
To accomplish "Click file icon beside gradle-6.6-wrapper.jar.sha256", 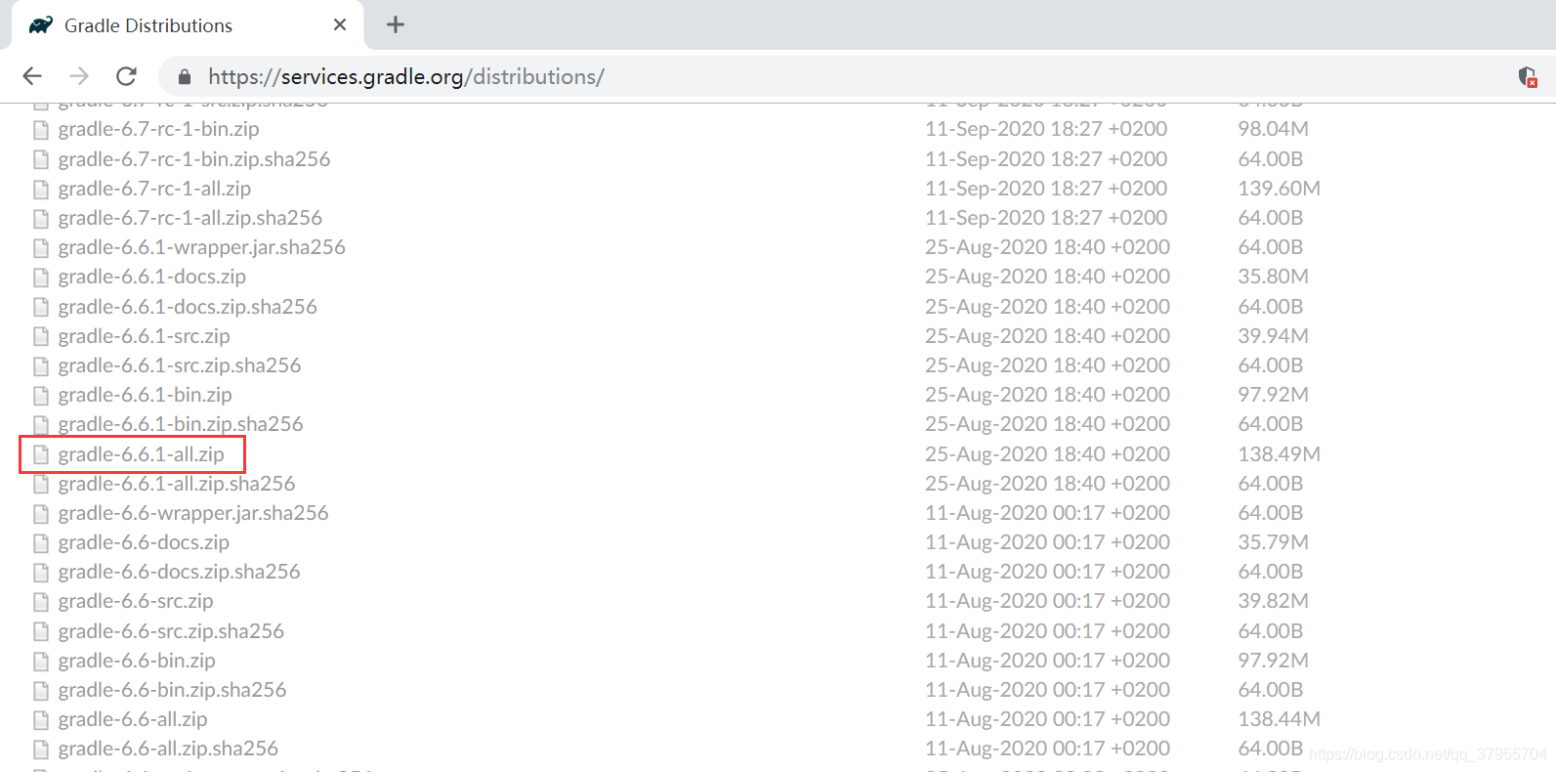I will (41, 513).
